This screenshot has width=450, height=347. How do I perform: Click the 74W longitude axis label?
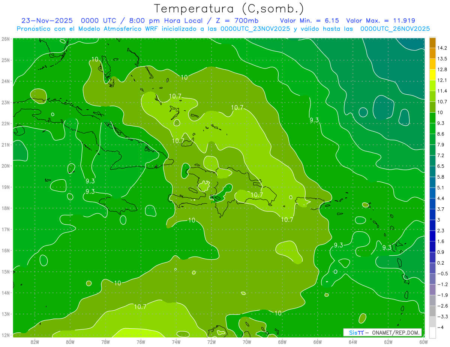(176, 342)
